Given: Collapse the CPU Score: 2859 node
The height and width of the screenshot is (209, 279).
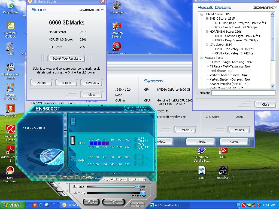Looking at the screenshot, I should point(207,45).
